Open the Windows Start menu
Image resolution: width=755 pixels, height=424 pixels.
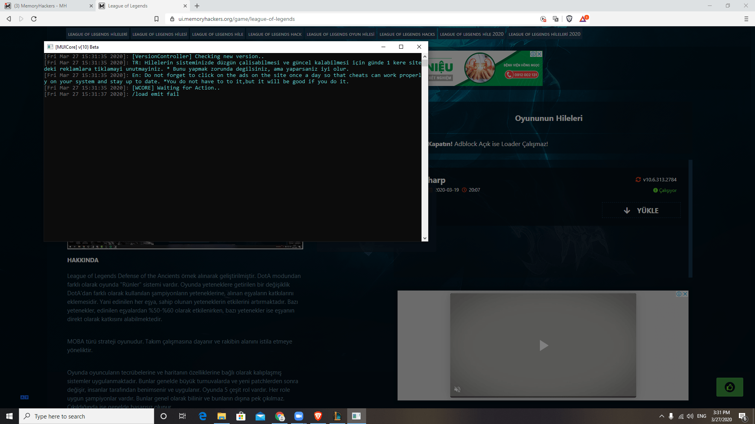[x=9, y=416]
